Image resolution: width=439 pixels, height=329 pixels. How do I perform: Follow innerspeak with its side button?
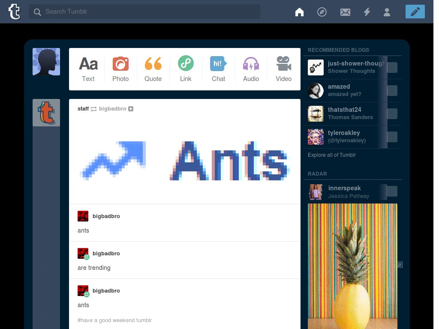coord(392,191)
